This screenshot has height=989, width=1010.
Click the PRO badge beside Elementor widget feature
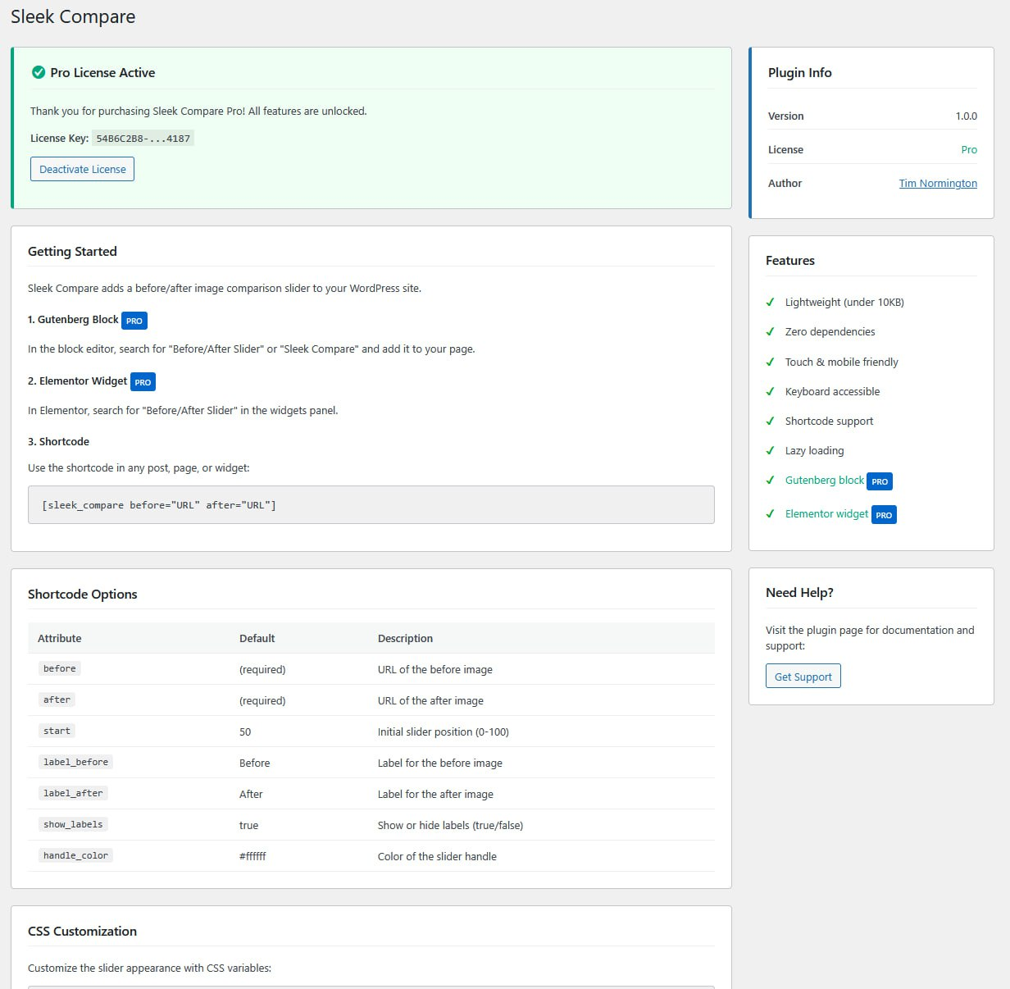884,515
